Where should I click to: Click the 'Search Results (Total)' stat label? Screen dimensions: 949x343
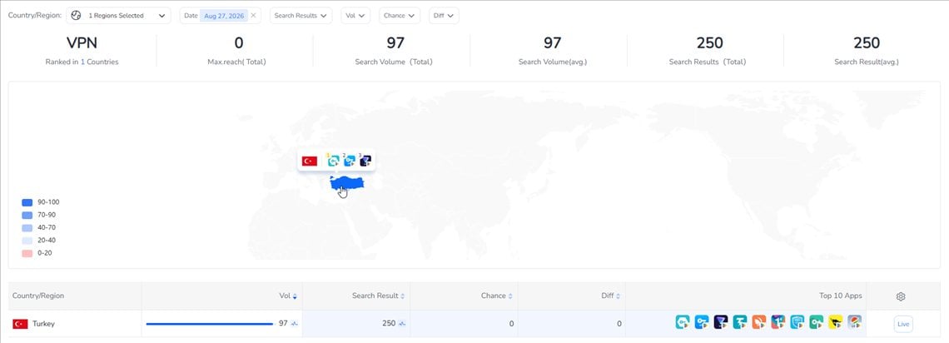pyautogui.click(x=708, y=62)
